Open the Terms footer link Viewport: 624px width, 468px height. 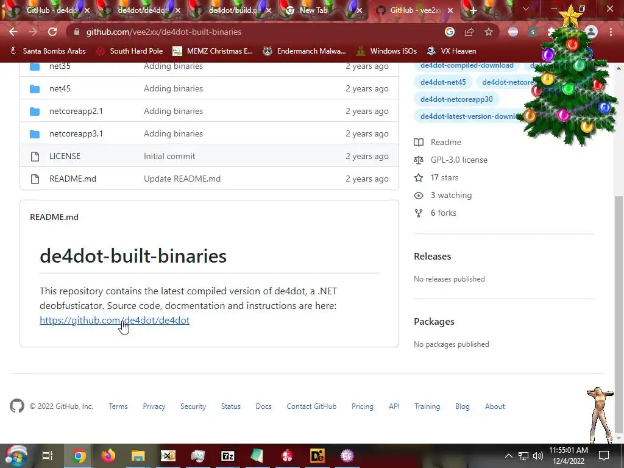(118, 406)
